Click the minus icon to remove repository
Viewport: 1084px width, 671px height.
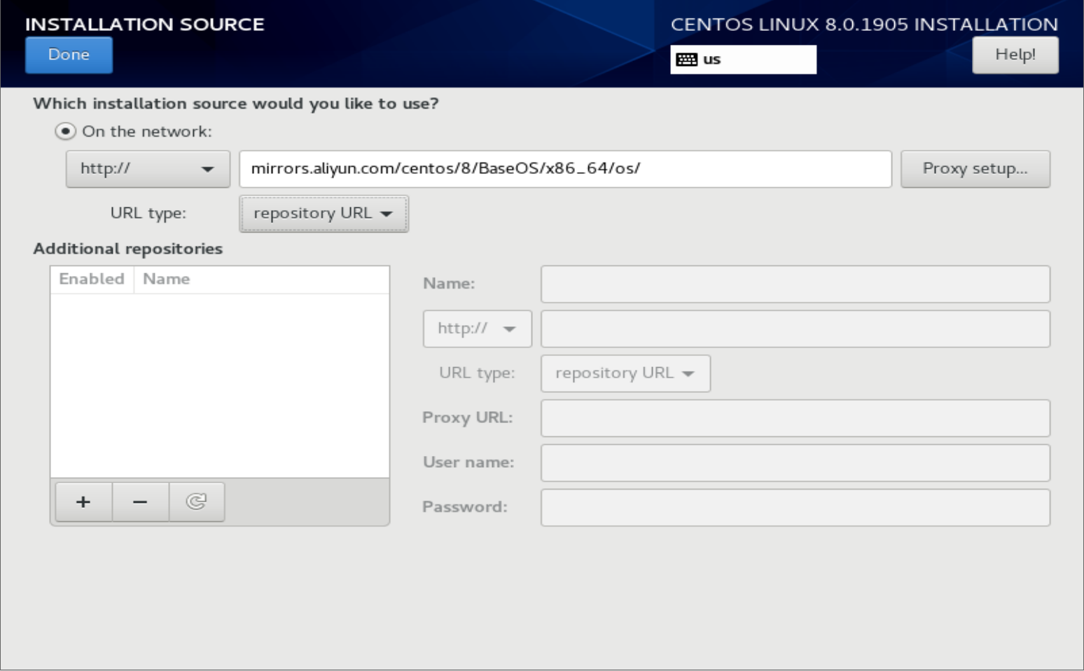(x=140, y=501)
